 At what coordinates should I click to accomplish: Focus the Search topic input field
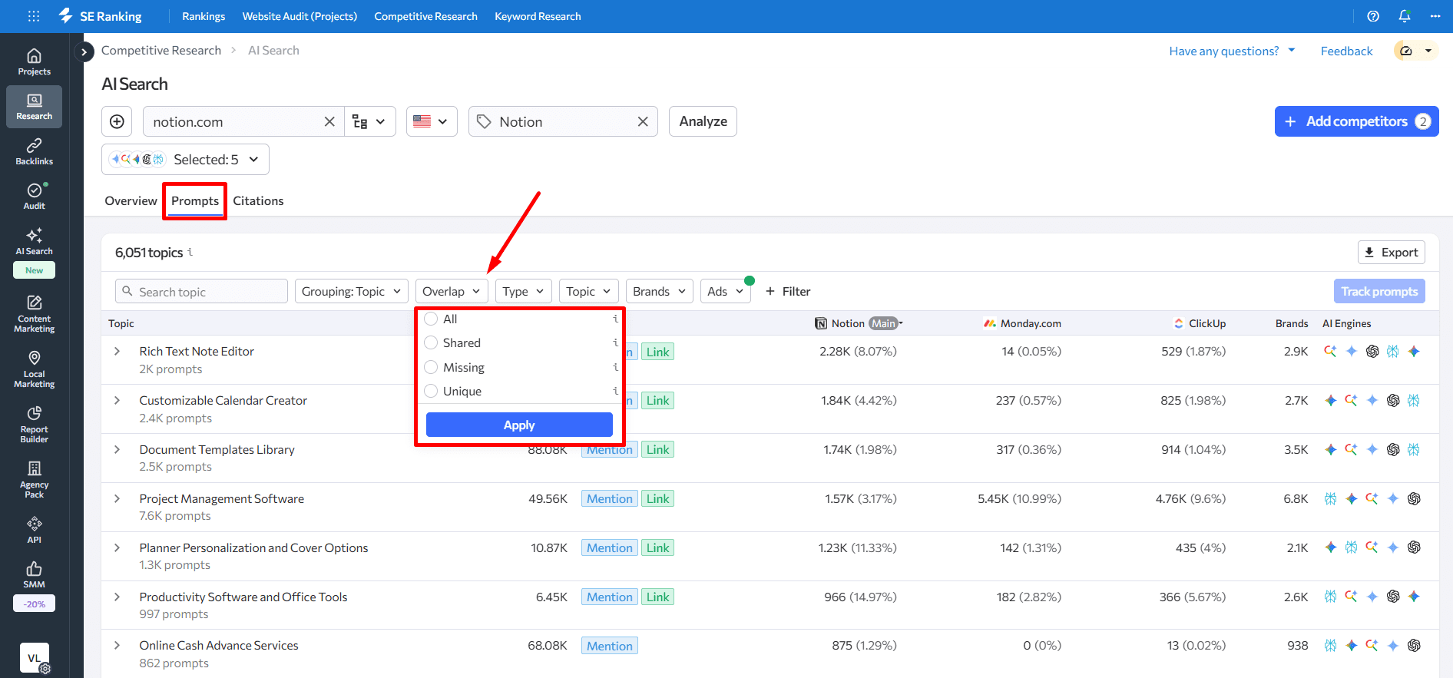[201, 291]
